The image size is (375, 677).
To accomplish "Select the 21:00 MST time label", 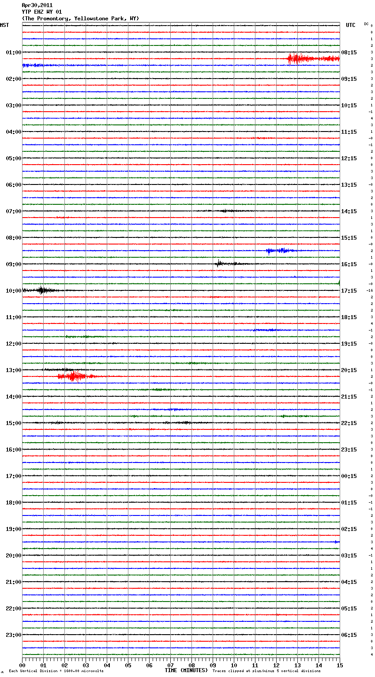I will click(14, 582).
